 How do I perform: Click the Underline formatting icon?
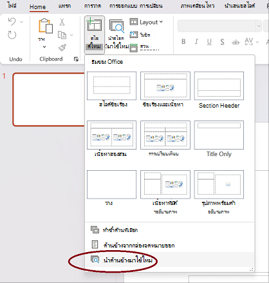(209, 42)
